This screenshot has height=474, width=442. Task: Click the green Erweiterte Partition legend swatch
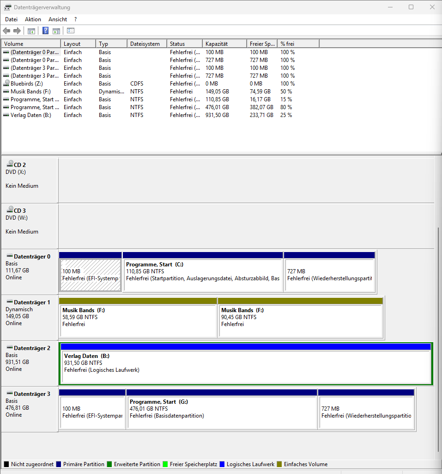point(109,464)
